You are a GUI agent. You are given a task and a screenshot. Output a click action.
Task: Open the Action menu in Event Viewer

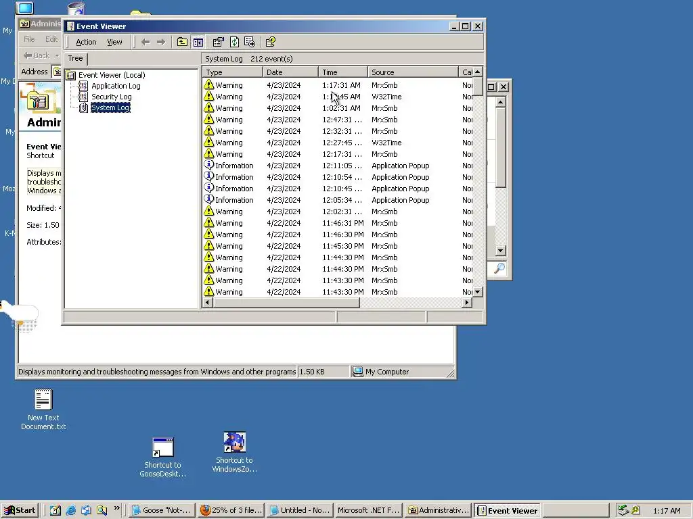[86, 42]
